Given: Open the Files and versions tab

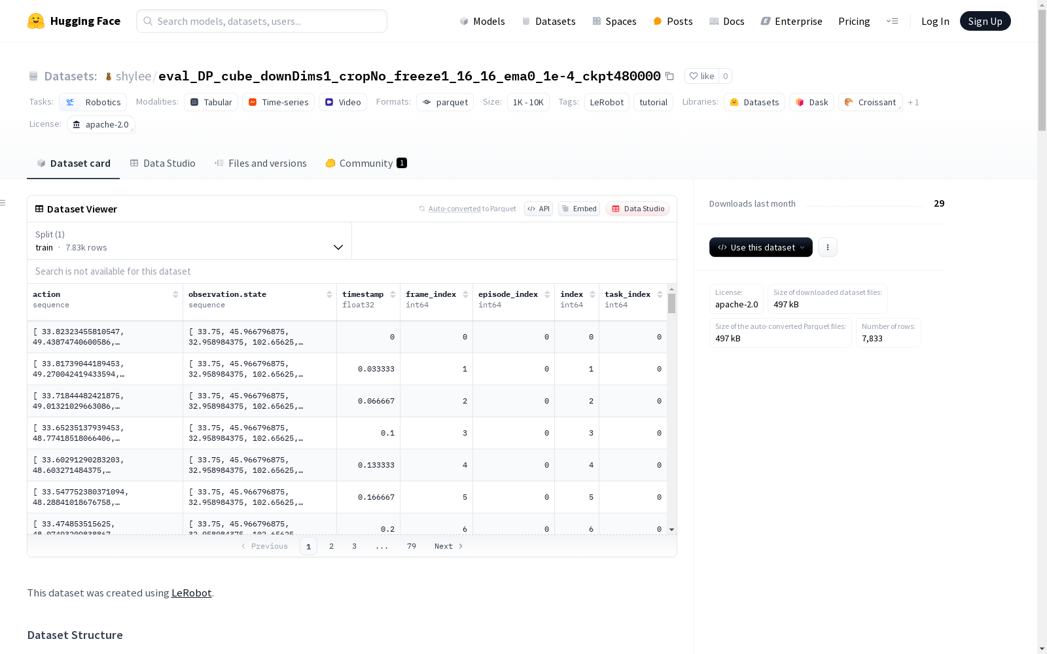Looking at the screenshot, I should 260,163.
